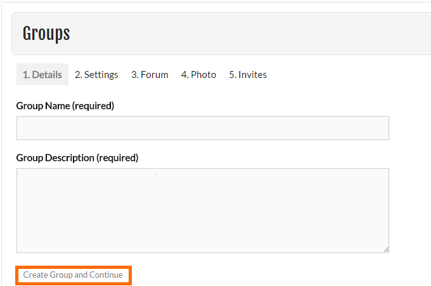The height and width of the screenshot is (286, 431).
Task: Open the Forum setup step
Action: pos(150,75)
